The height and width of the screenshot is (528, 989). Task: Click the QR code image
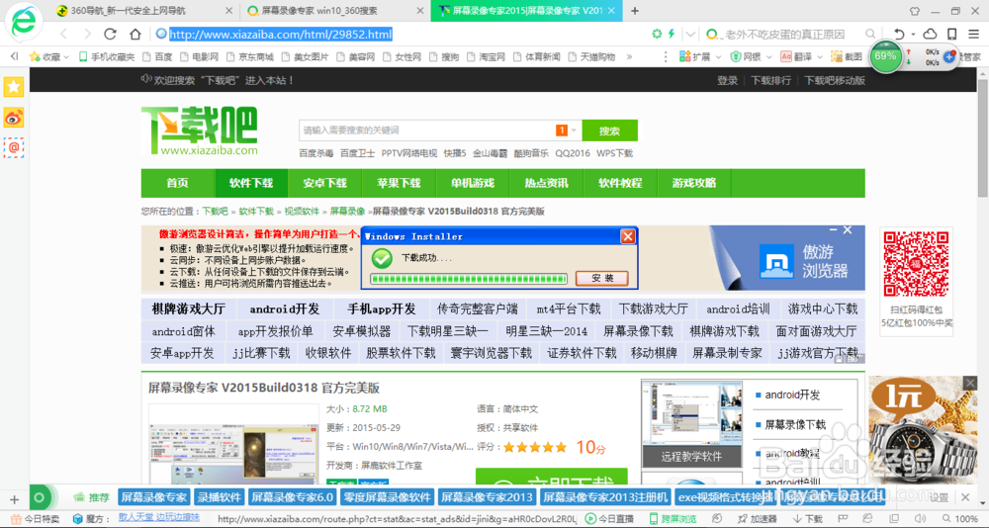pyautogui.click(x=916, y=265)
